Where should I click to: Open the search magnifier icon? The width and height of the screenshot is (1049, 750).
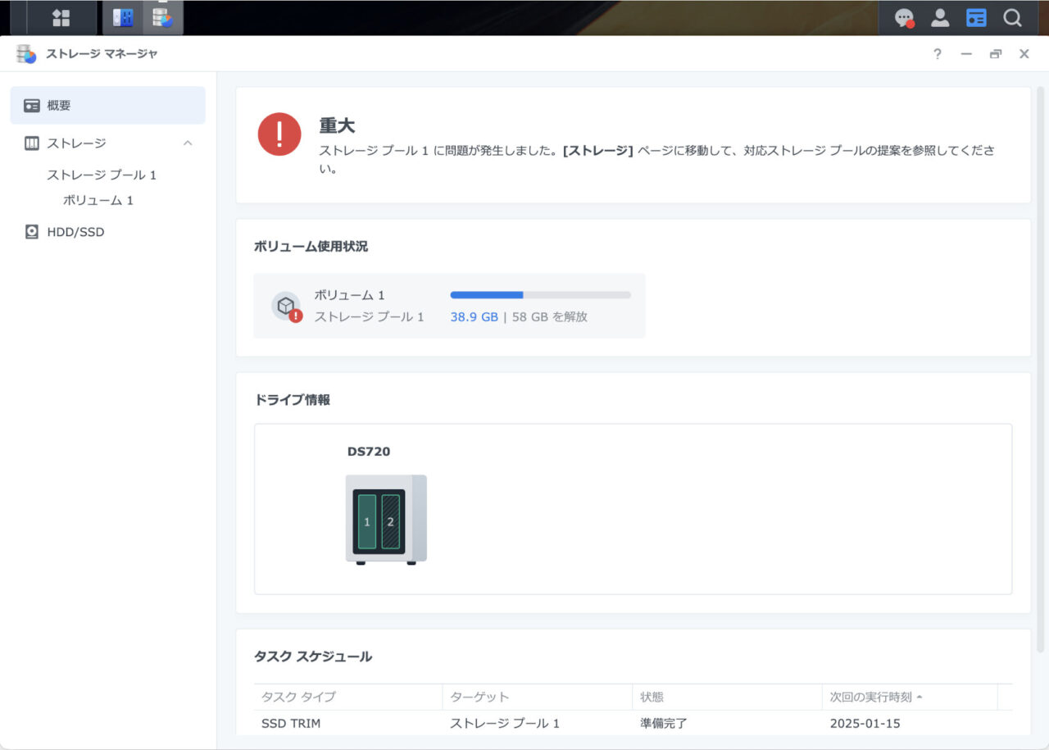click(1012, 17)
